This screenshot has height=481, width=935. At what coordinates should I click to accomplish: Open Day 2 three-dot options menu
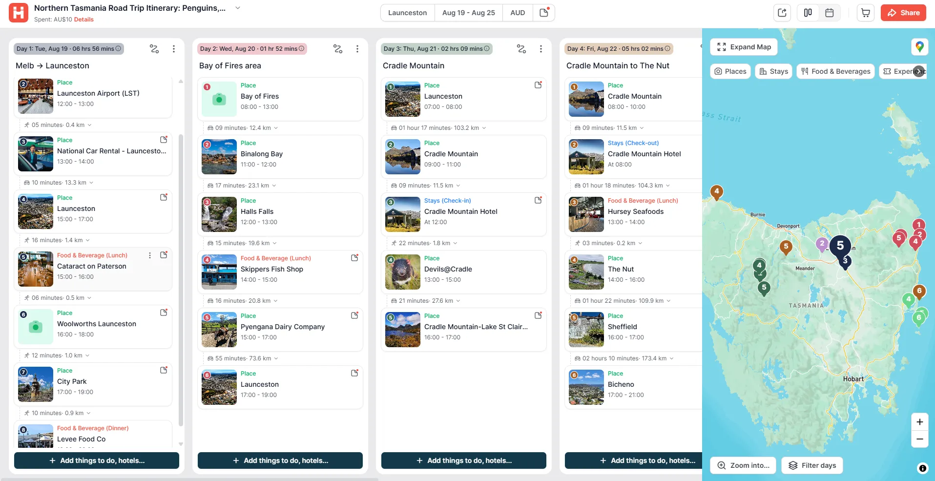click(357, 49)
